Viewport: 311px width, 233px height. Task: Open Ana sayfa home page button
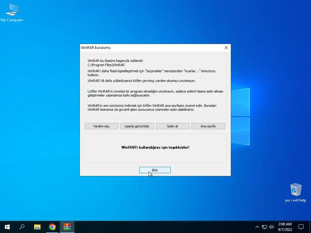(x=208, y=126)
